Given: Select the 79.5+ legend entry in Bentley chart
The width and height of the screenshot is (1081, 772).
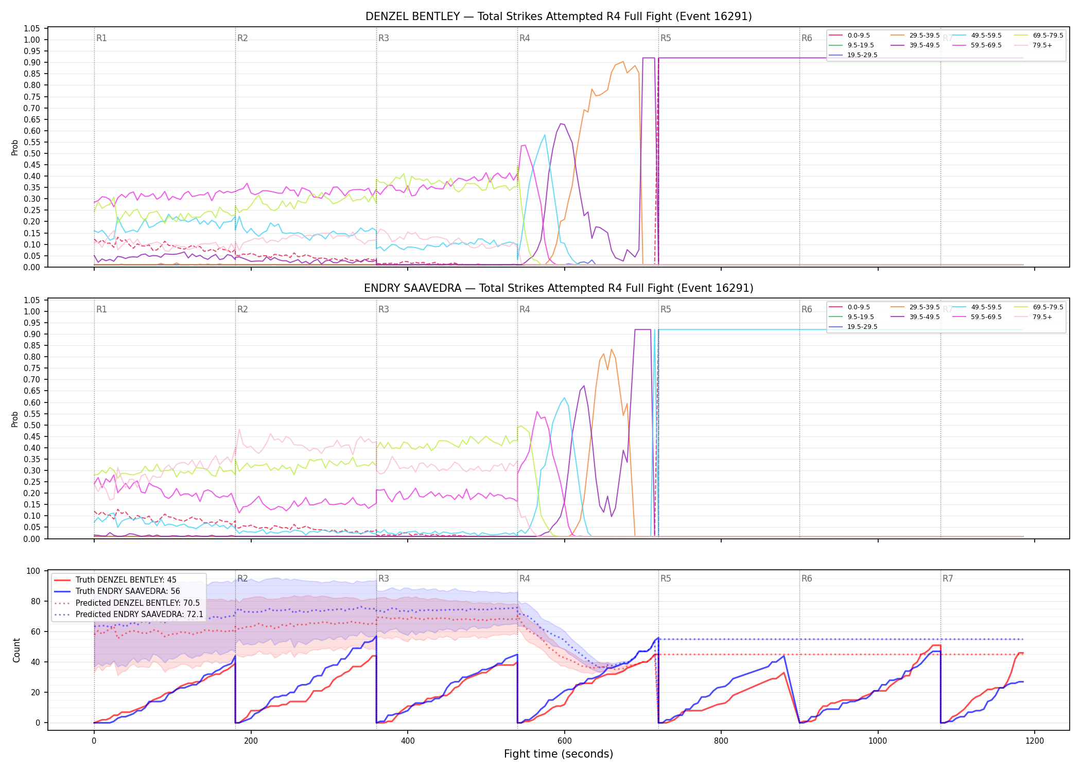Looking at the screenshot, I should (x=1034, y=45).
